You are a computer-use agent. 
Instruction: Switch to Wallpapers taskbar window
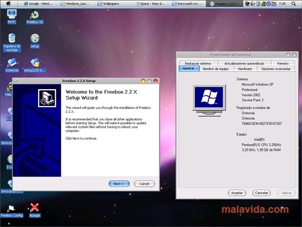(108, 3)
